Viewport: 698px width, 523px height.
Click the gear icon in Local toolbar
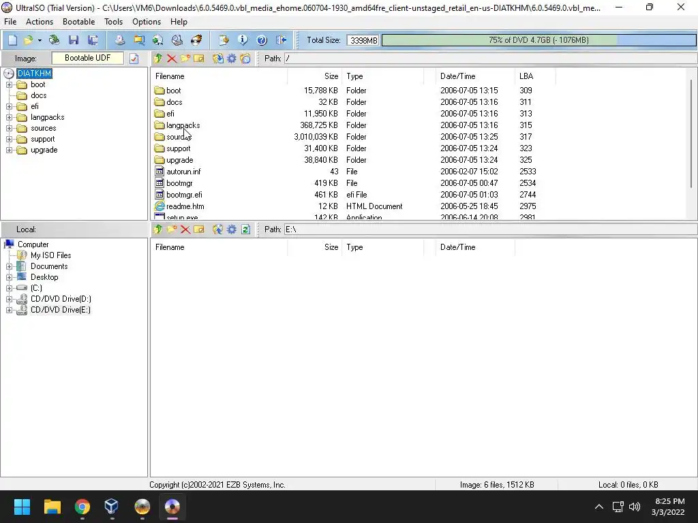232,229
